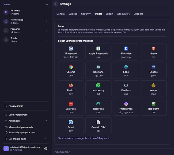This screenshot has width=174, height=155.
Task: Expand the Get mobile apps section
Action: click(46, 139)
